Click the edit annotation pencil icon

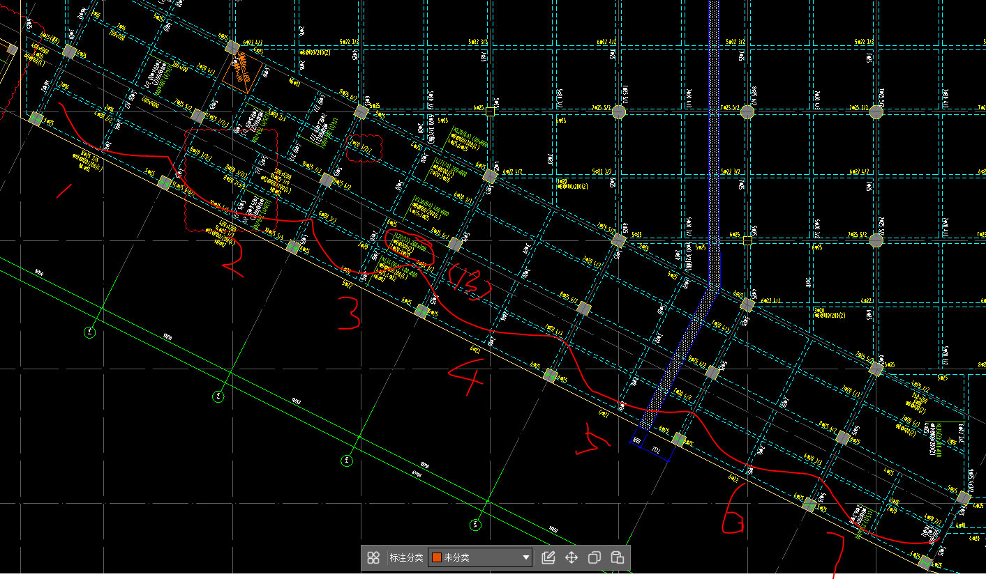[x=548, y=557]
